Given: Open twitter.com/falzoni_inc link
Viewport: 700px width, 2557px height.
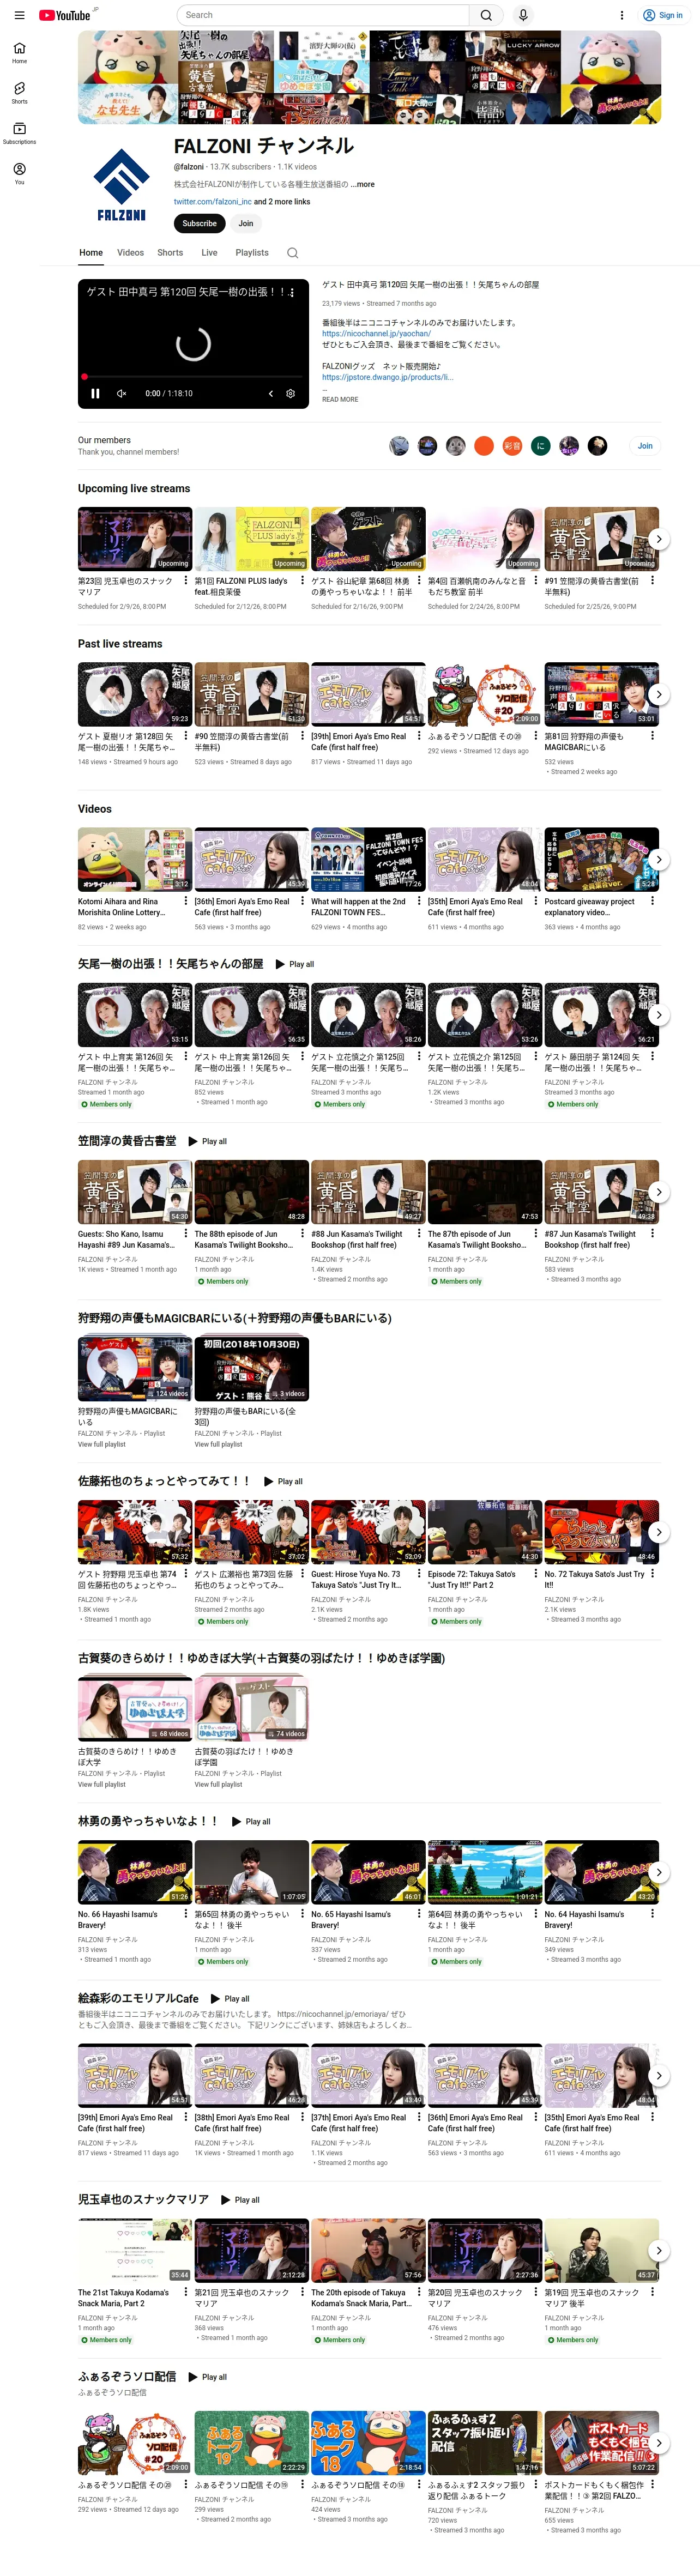Looking at the screenshot, I should click(213, 202).
